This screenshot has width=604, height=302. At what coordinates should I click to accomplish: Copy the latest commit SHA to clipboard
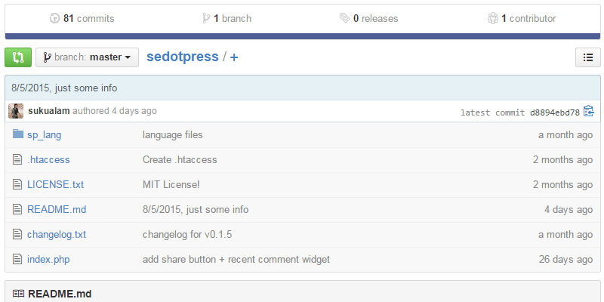tap(589, 112)
